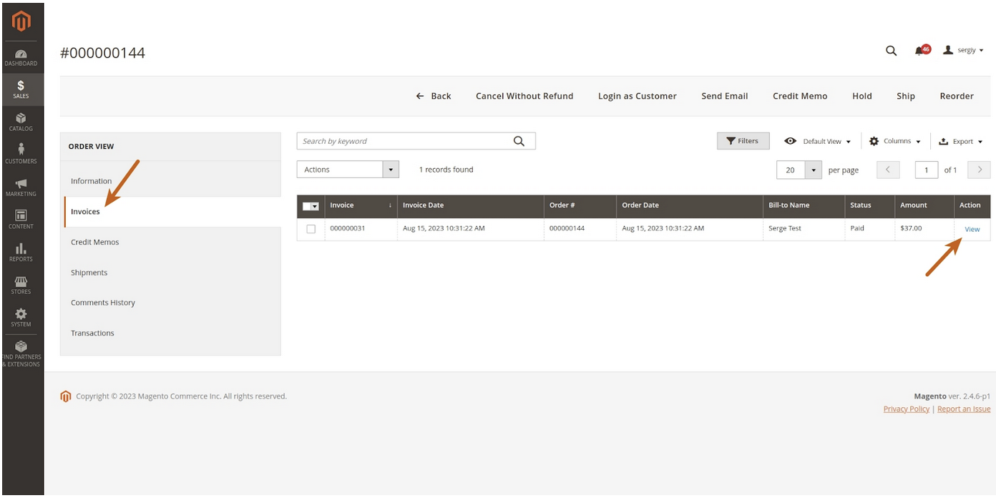996x498 pixels.
Task: Sort by the Invoice column header
Action: [361, 206]
